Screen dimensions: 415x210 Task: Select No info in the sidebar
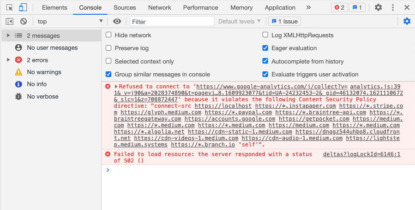(51, 84)
